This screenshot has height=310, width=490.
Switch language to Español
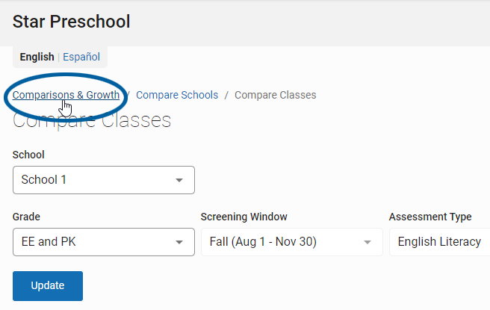point(81,57)
